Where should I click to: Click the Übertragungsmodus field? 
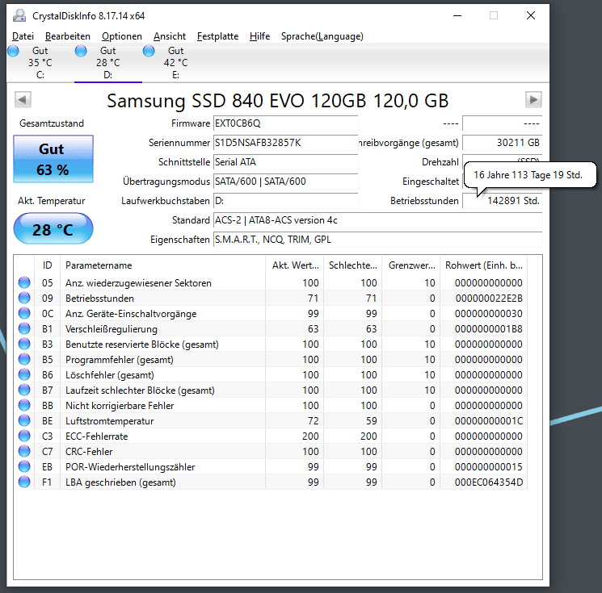285,182
